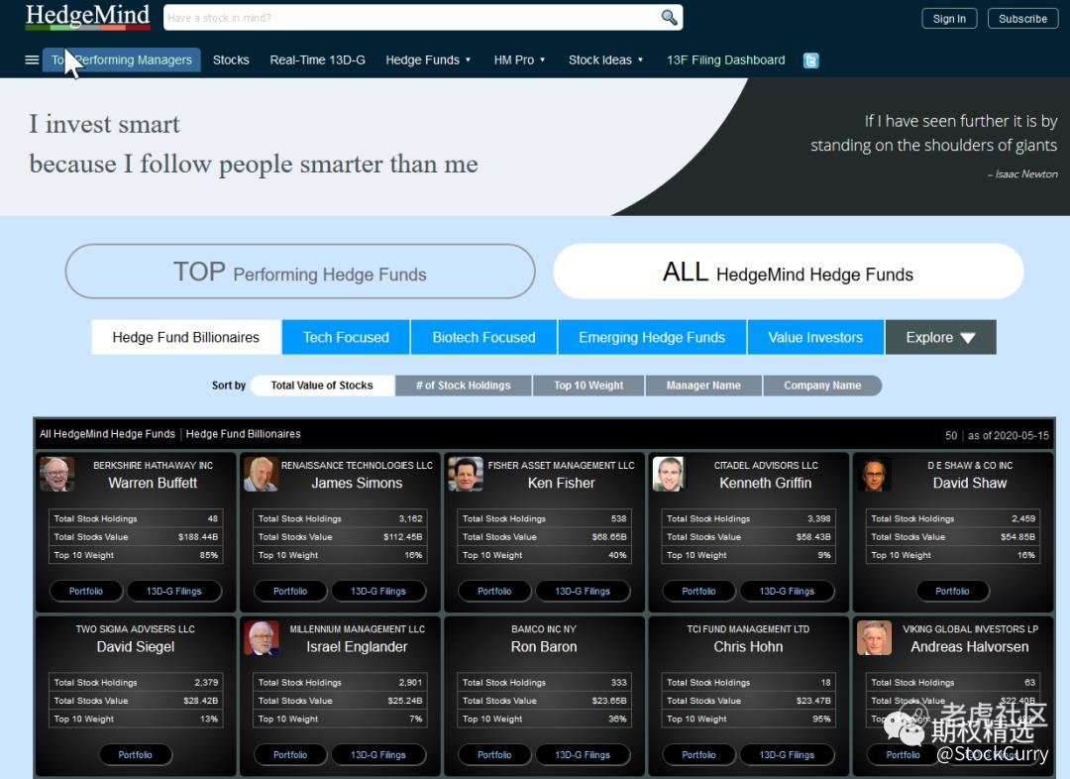Open Ken Fisher's photo thumbnail

[x=466, y=474]
